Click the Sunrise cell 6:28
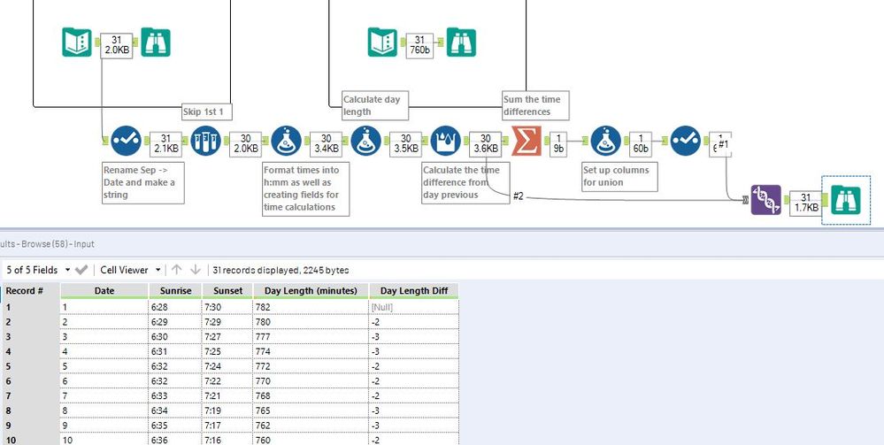The image size is (884, 445). click(175, 307)
